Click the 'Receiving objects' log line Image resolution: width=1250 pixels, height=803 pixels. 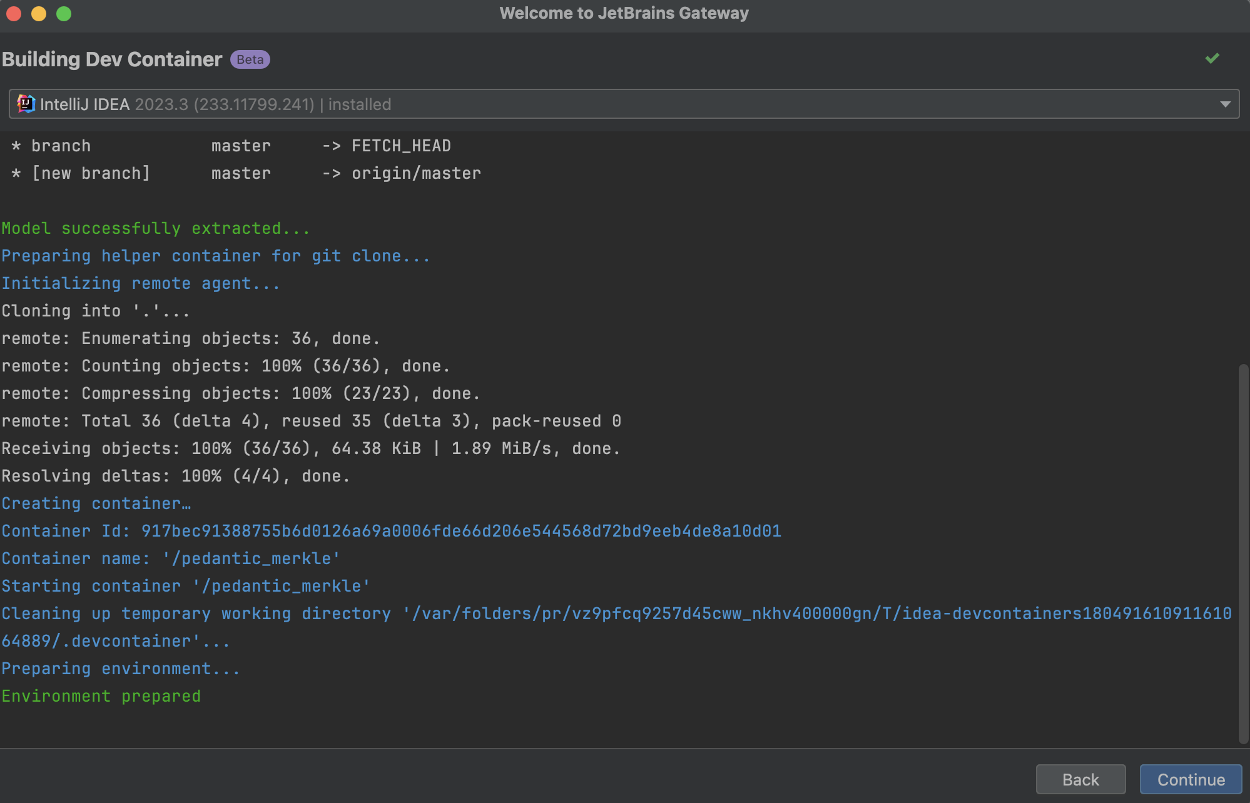310,448
